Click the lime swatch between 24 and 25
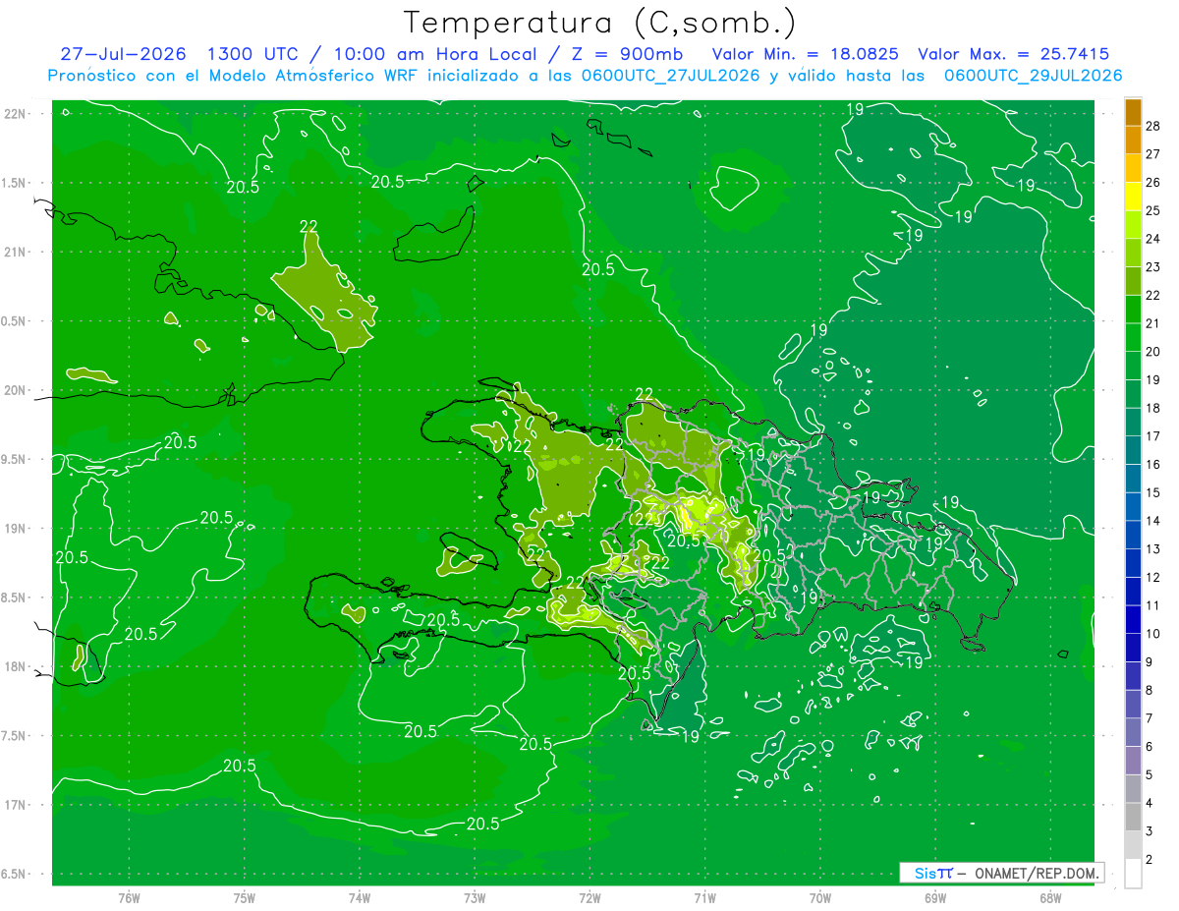 tap(1133, 224)
